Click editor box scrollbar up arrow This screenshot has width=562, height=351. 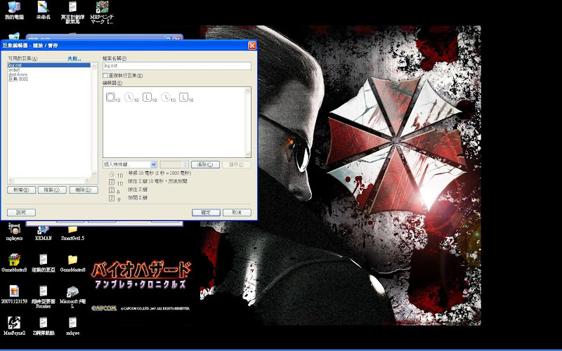point(247,91)
